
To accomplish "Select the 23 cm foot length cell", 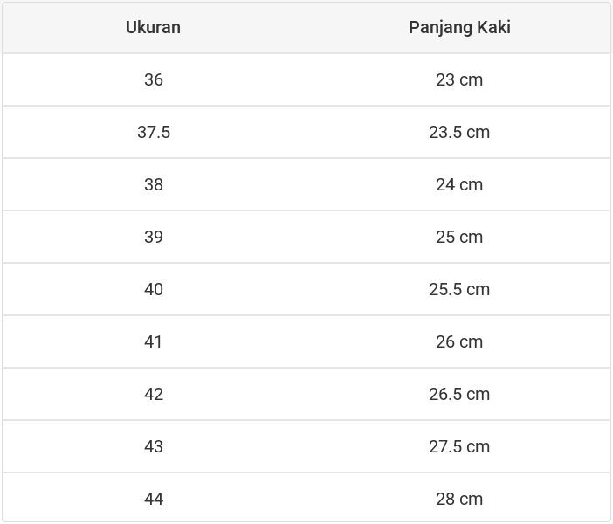I will pos(459,79).
